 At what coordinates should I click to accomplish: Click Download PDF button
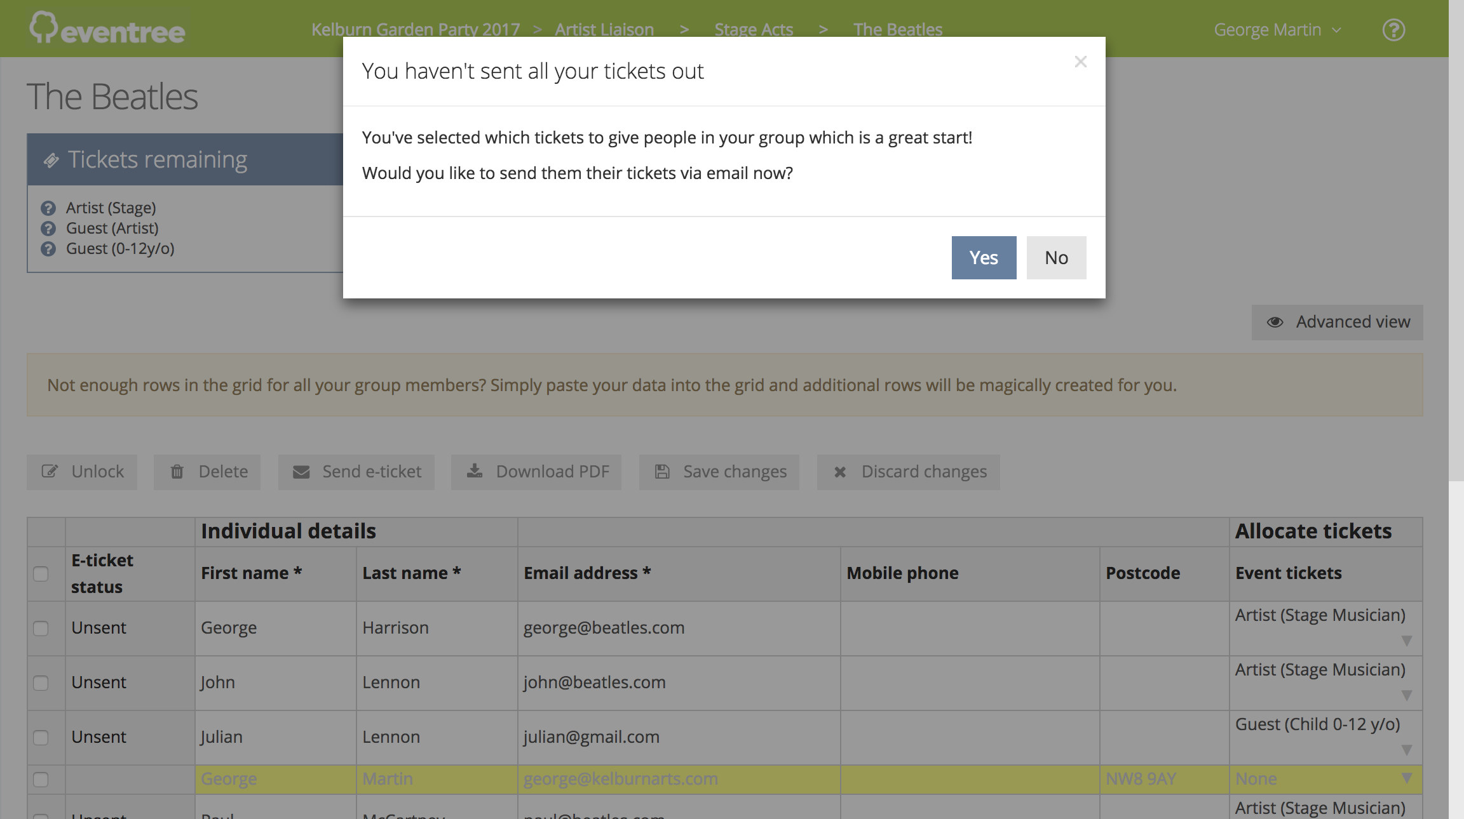coord(536,472)
